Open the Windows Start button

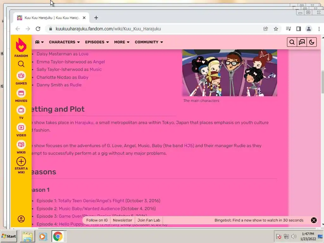click(x=9, y=236)
